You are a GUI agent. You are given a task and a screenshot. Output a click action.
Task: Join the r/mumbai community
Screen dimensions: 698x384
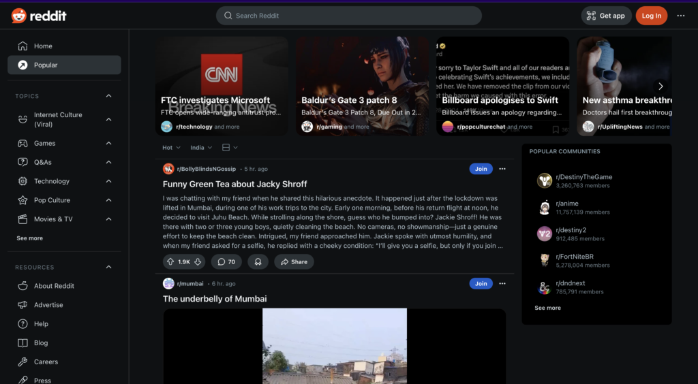(481, 283)
